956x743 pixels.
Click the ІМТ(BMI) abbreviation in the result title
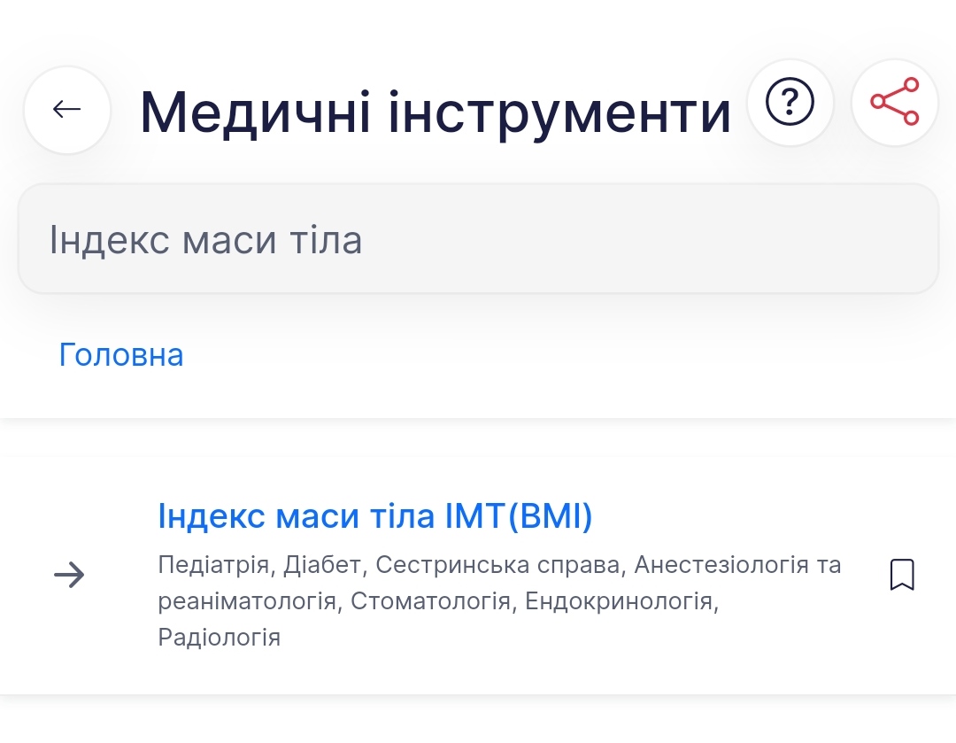(519, 516)
